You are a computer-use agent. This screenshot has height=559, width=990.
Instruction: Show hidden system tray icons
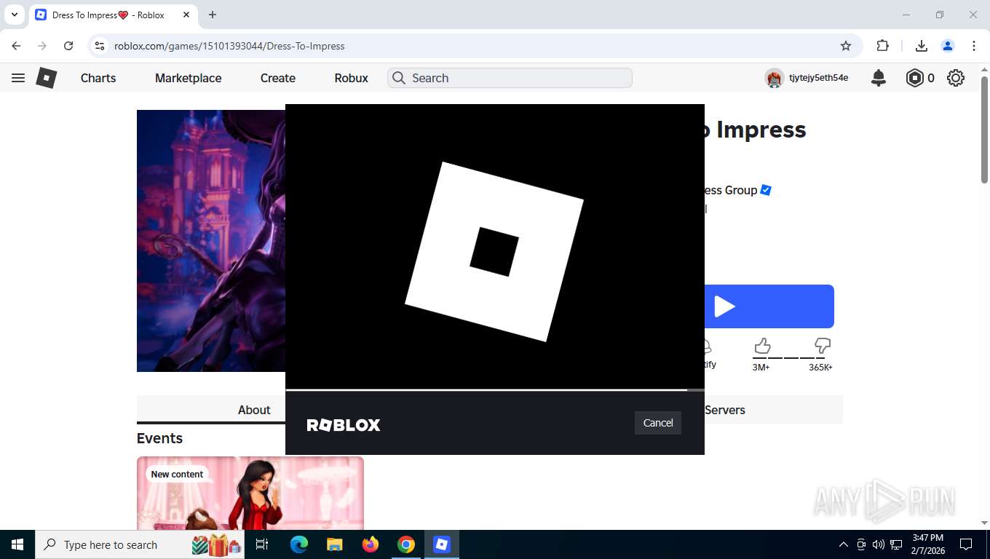[x=844, y=544]
